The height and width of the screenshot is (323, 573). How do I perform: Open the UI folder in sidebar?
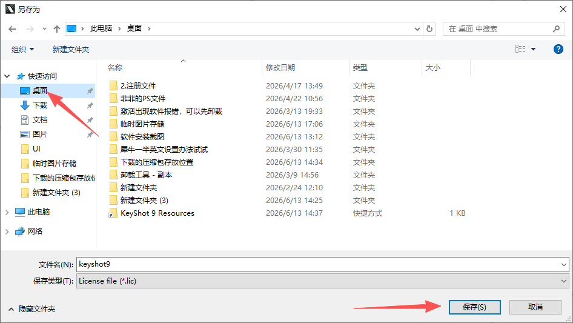[x=36, y=149]
